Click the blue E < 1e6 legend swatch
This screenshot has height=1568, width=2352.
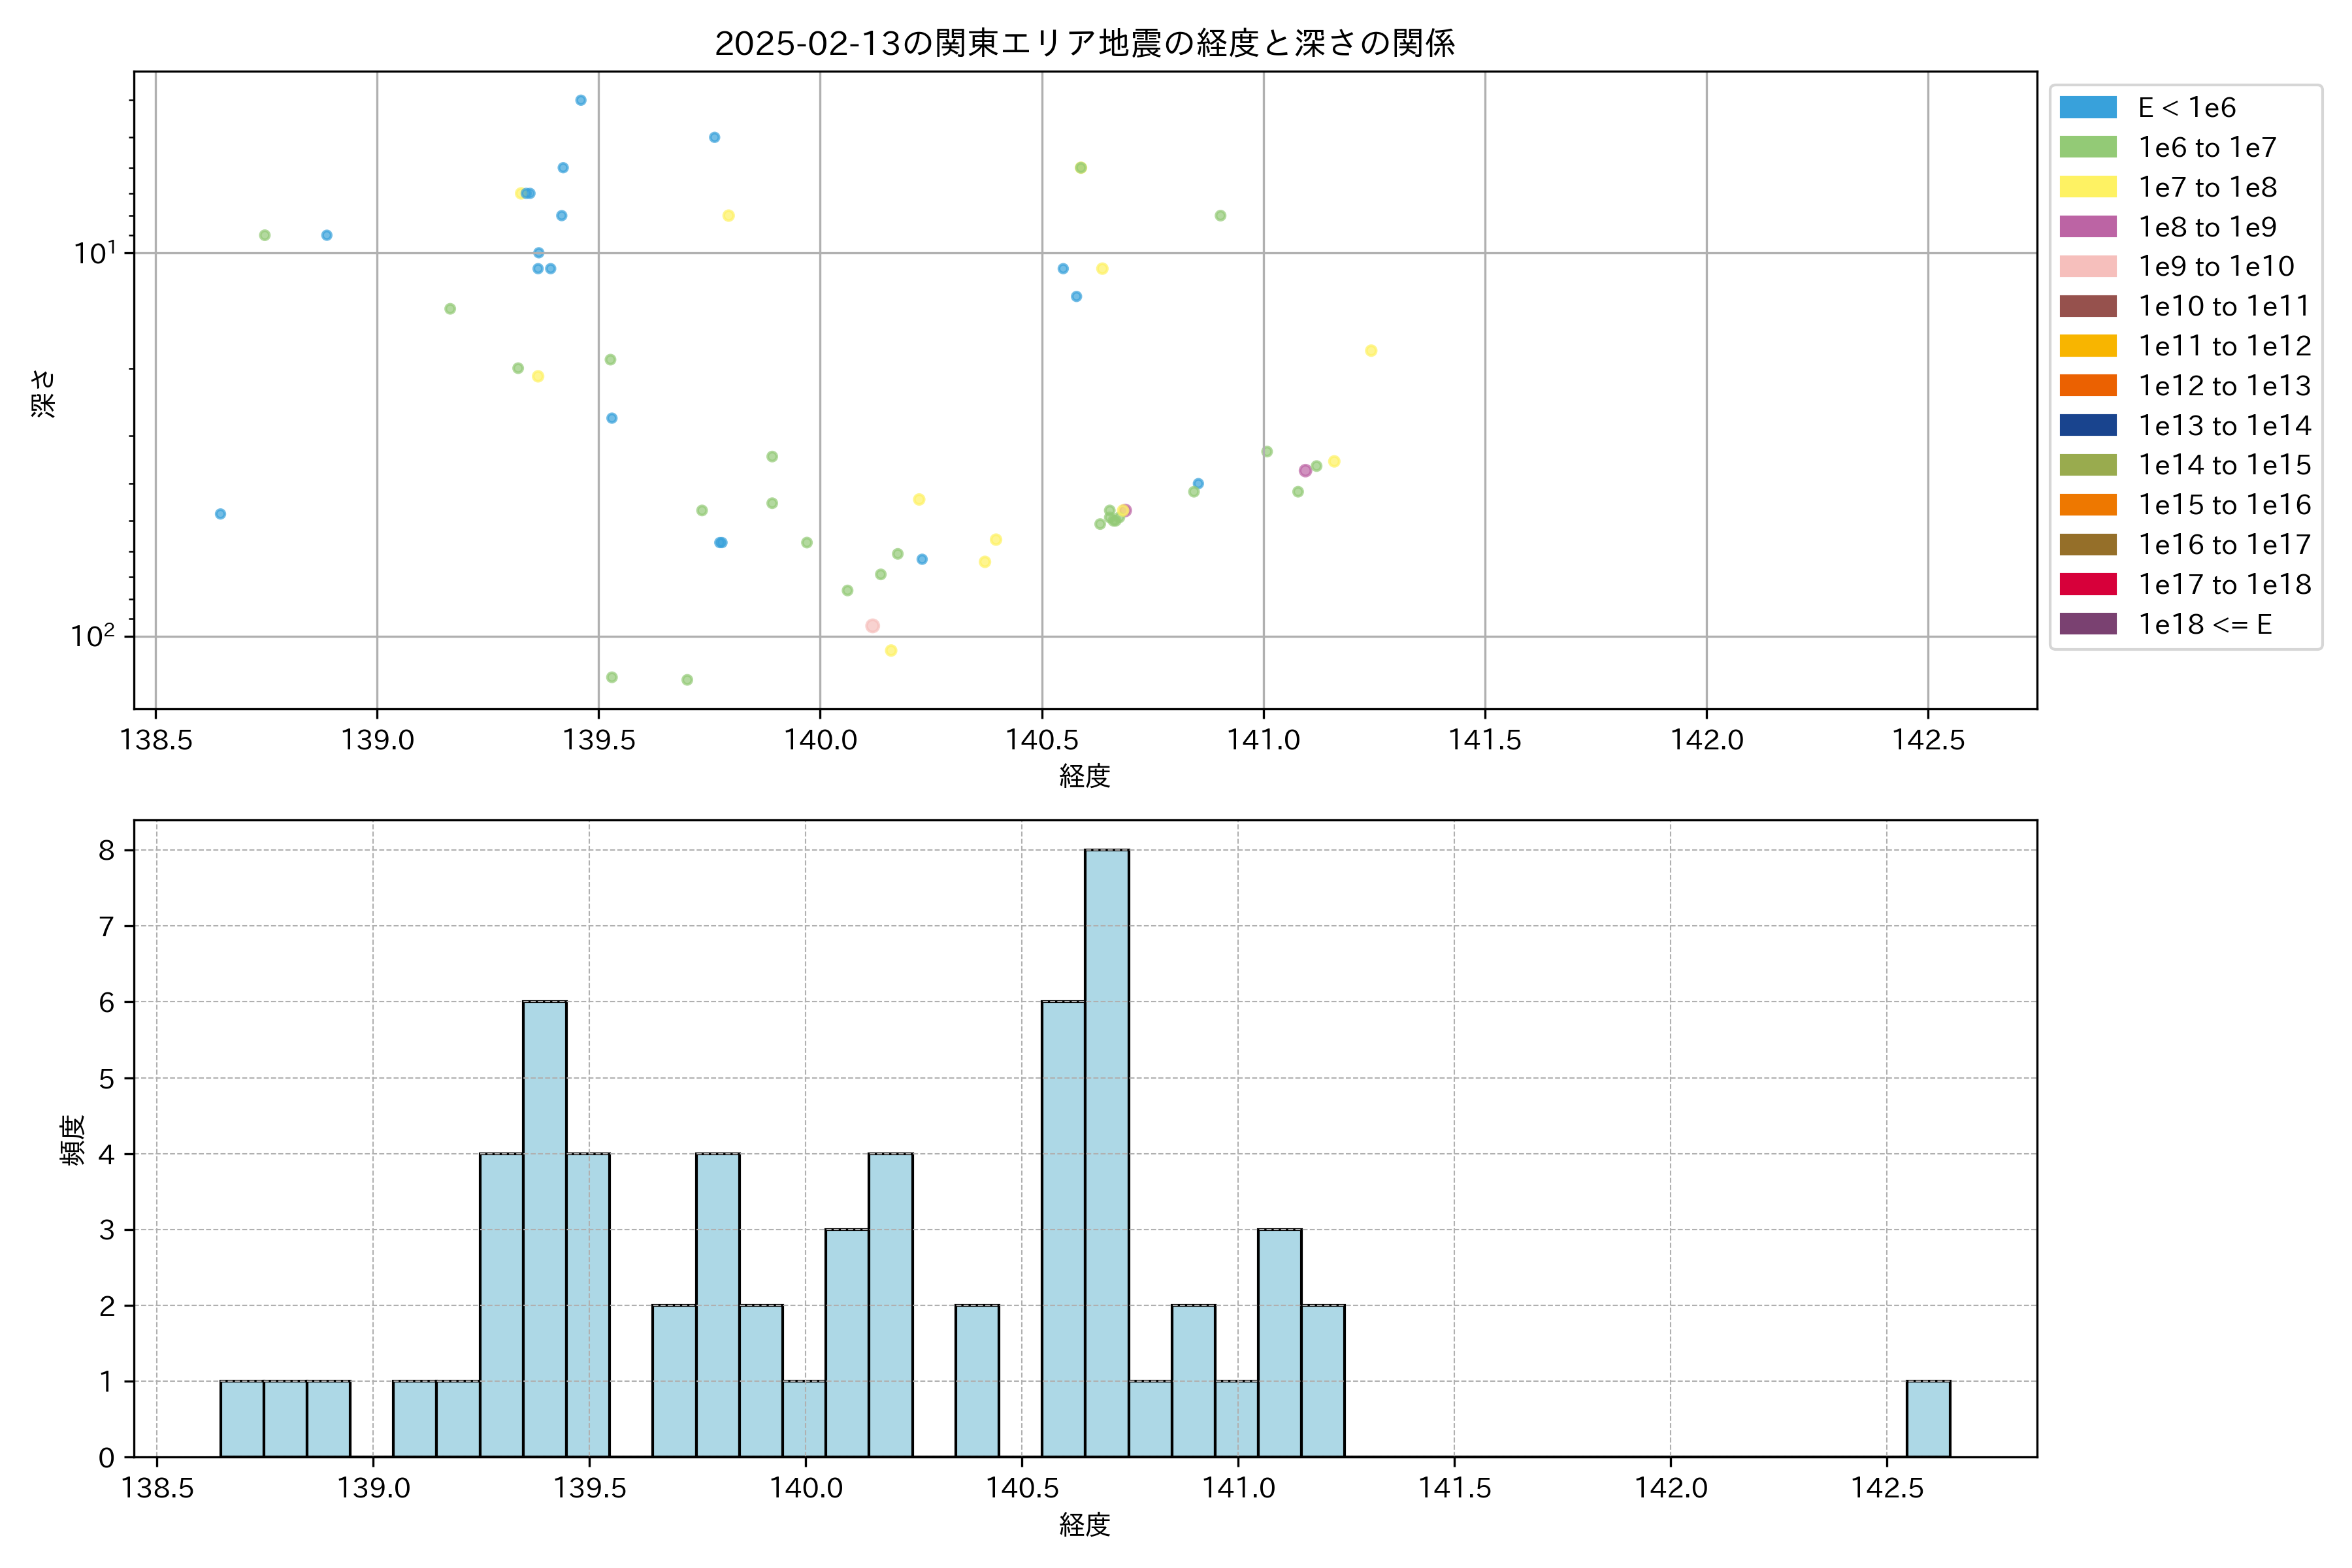pos(2088,108)
